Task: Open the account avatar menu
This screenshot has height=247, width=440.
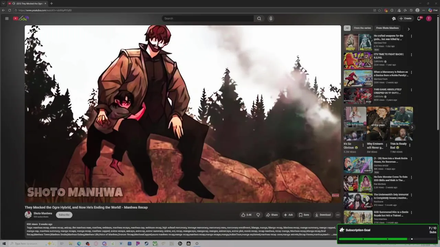Action: 429,19
